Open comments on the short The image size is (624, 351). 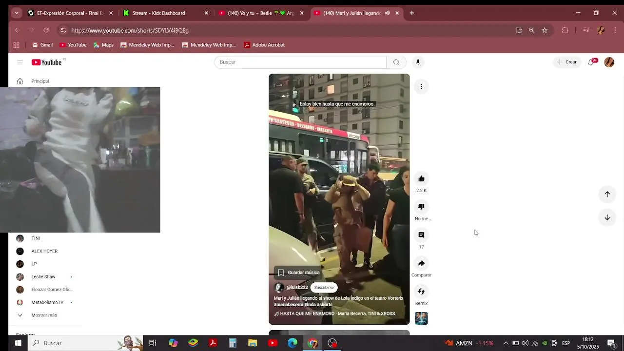click(421, 235)
